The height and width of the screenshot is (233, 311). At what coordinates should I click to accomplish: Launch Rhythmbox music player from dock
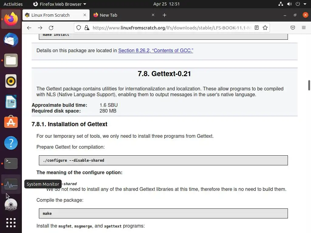click(11, 81)
